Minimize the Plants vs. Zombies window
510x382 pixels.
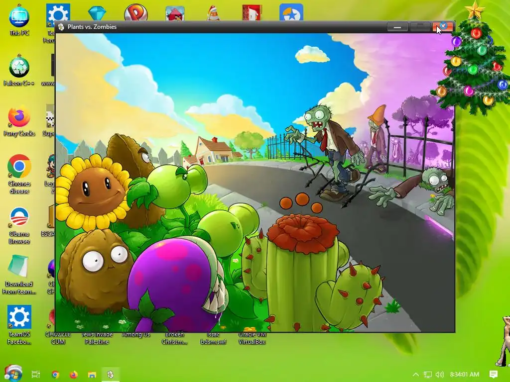[x=397, y=27]
